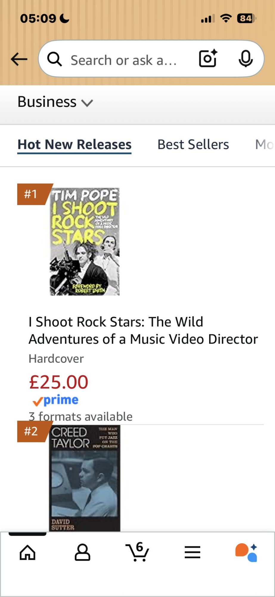Open camera lens visual search
This screenshot has height=597, width=275.
[x=208, y=59]
